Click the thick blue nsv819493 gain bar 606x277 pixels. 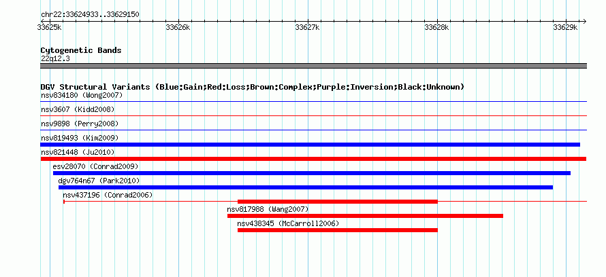[310, 145]
